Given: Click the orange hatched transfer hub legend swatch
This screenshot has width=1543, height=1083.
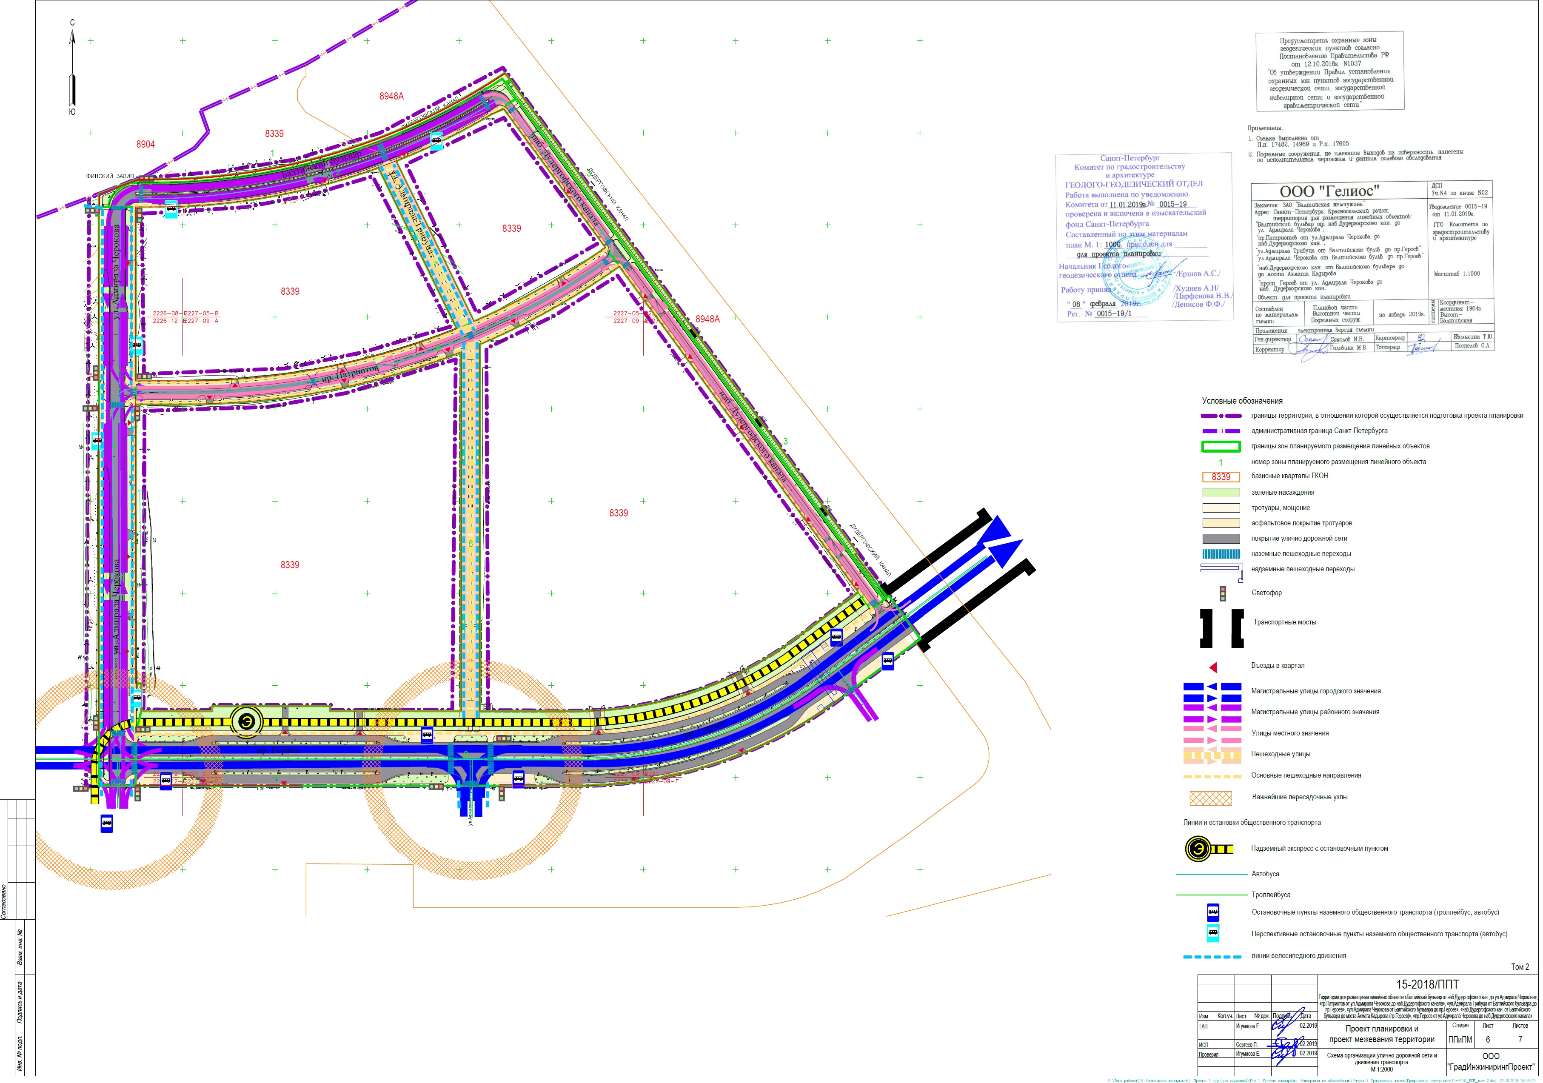Looking at the screenshot, I should tap(1212, 799).
